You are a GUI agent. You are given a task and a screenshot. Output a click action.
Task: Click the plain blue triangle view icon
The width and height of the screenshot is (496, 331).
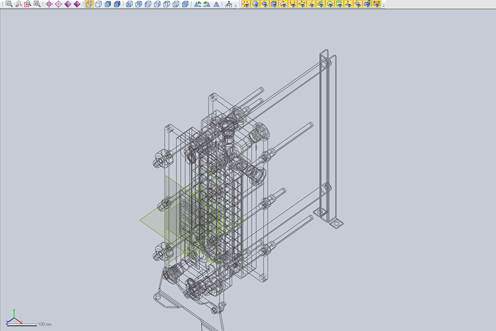tap(217, 4)
